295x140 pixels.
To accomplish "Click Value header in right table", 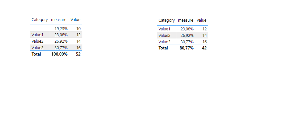I will (202, 20).
